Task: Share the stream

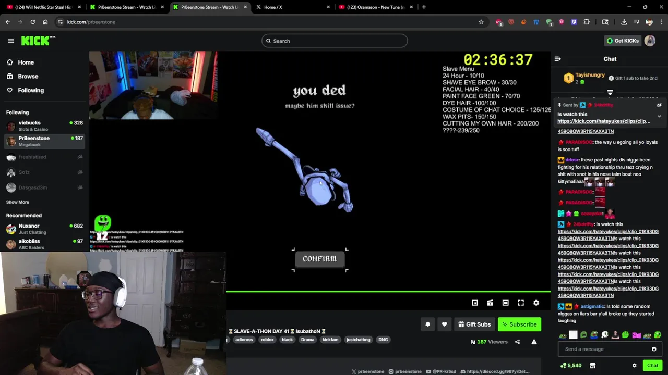Action: click(x=517, y=342)
